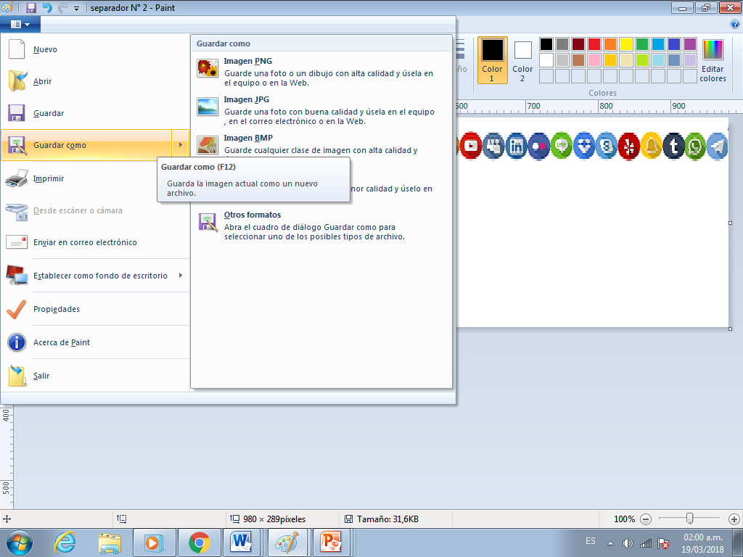Choose Nuevo from the file menu
The image size is (743, 557).
pyautogui.click(x=95, y=49)
